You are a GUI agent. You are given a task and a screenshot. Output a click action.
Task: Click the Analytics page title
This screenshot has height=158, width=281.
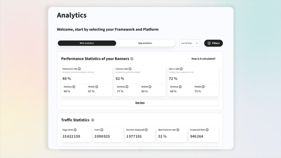point(72,15)
